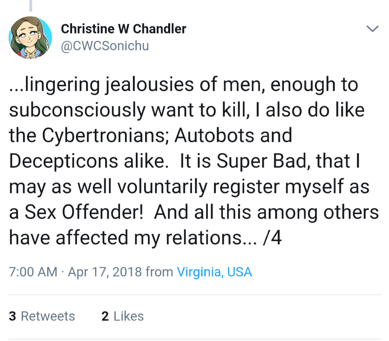Click the Apr 17, 2018 date

[x=104, y=272]
